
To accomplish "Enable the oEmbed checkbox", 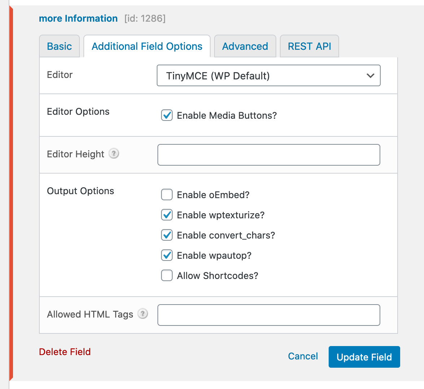I will click(x=167, y=195).
